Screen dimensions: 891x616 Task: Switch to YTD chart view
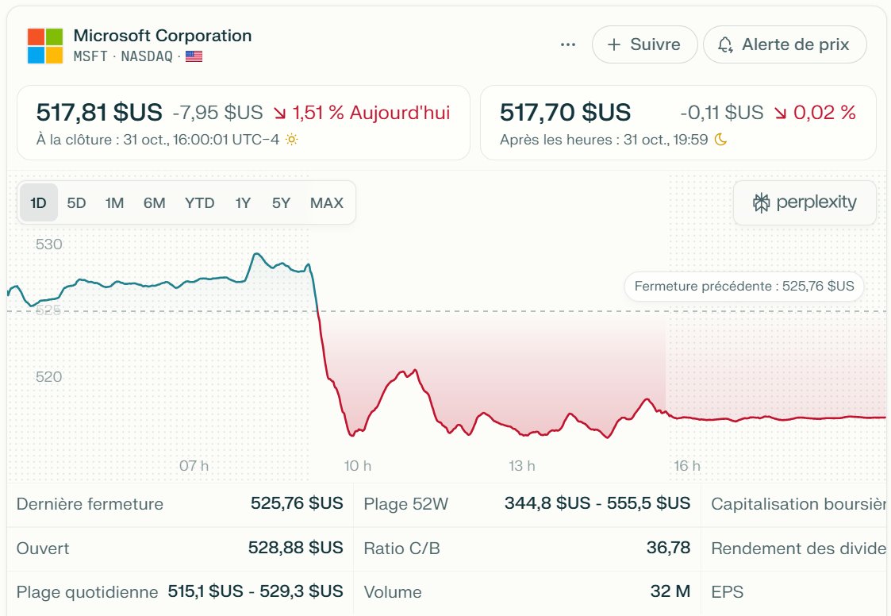coord(199,203)
